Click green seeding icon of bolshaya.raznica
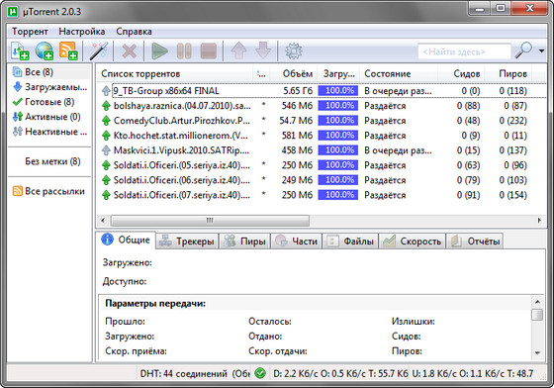This screenshot has width=554, height=388. click(x=106, y=106)
